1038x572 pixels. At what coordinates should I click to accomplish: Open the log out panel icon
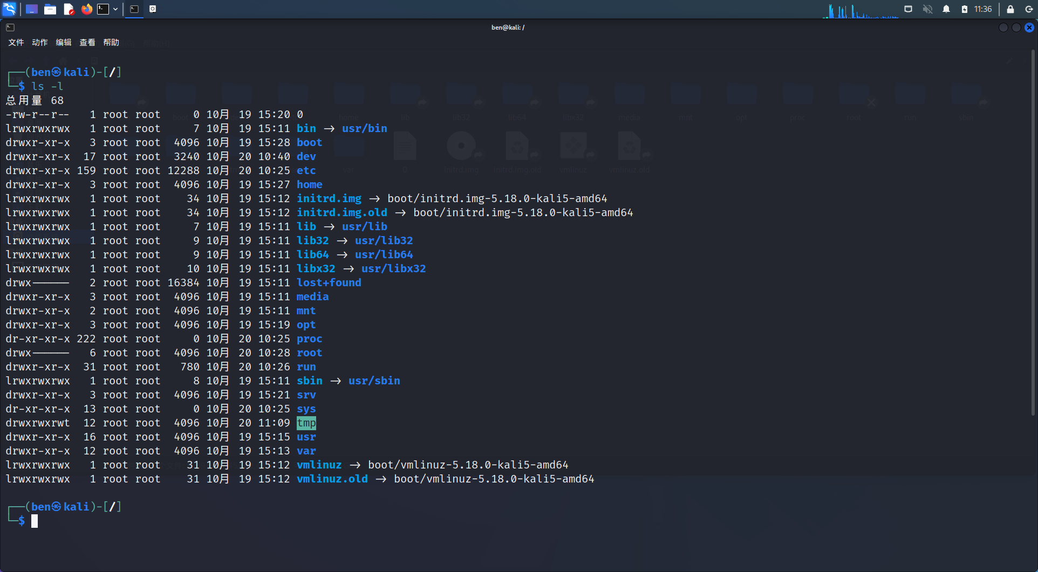(x=1029, y=9)
